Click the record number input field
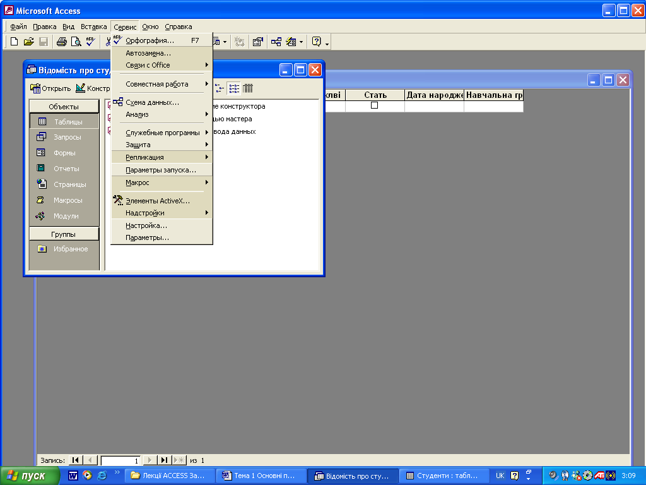Screen dimensions: 646x485 pos(120,460)
